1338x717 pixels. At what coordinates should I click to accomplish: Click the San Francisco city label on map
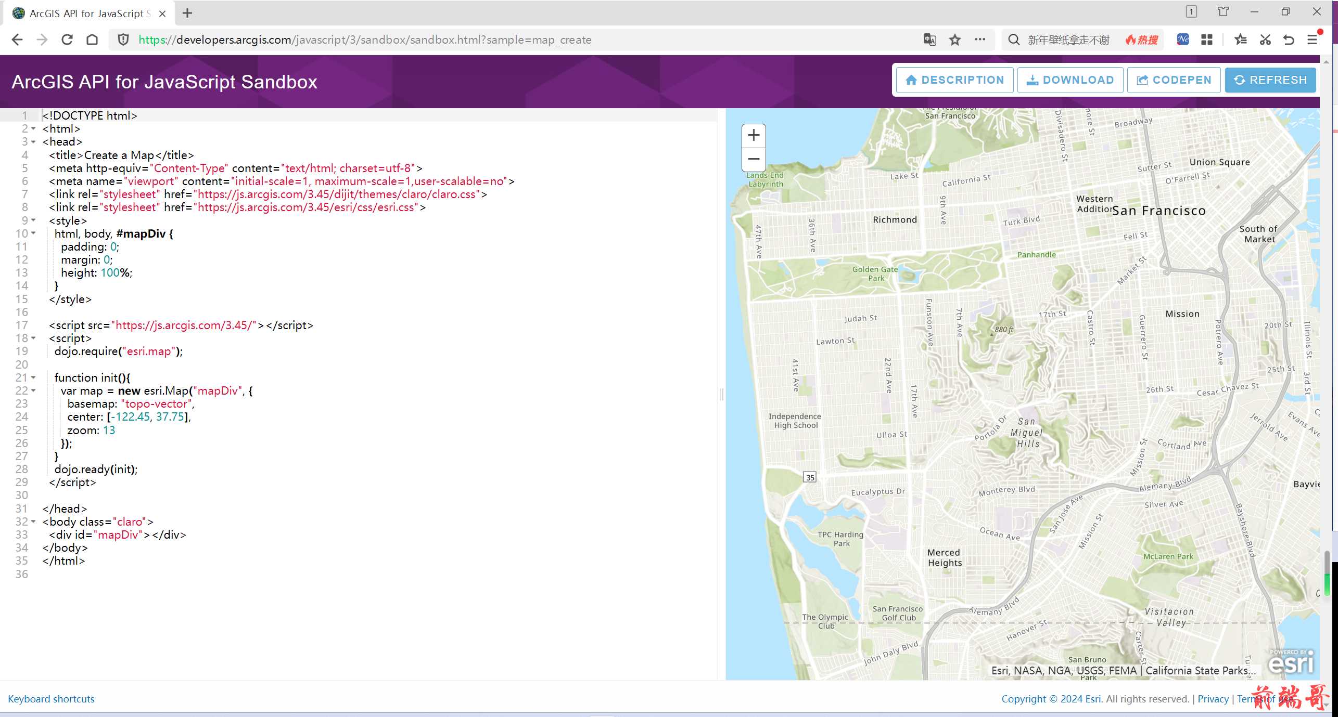(1158, 211)
